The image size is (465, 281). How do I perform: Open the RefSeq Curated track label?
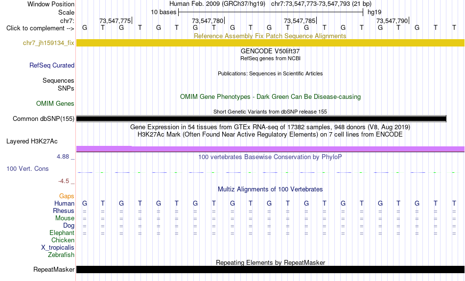(x=52, y=65)
